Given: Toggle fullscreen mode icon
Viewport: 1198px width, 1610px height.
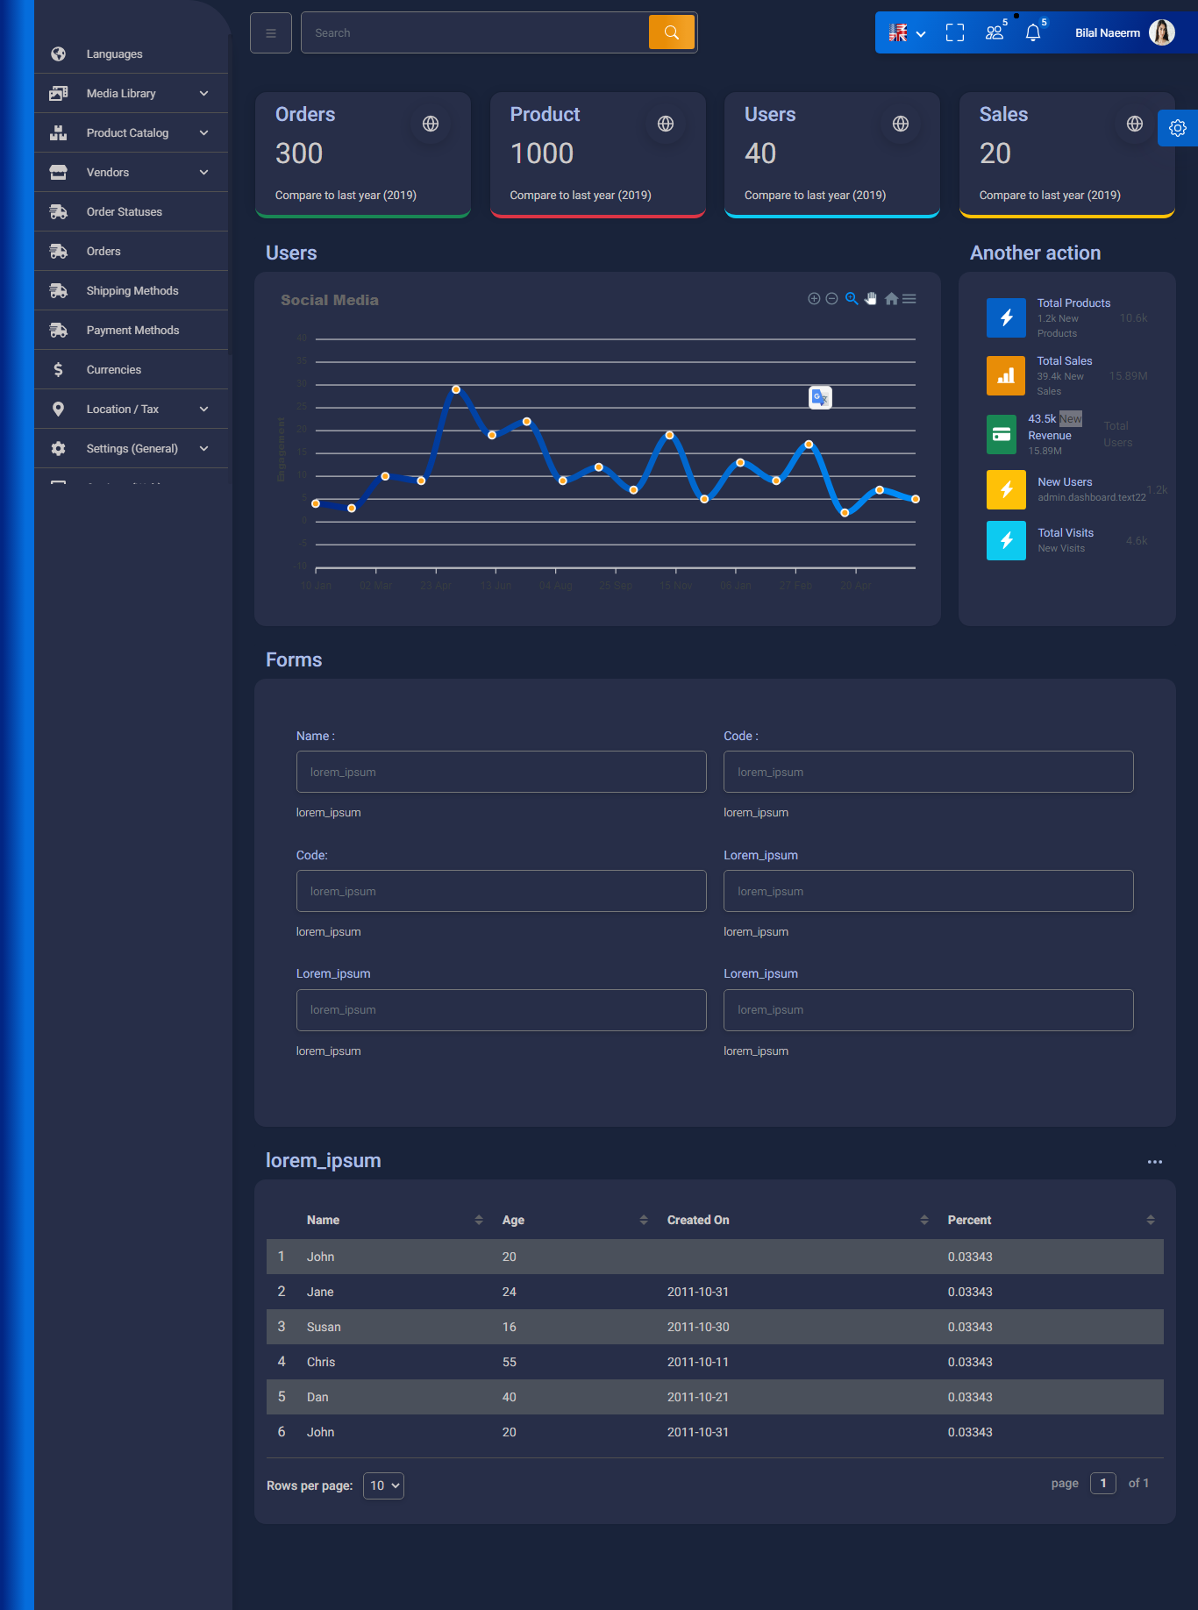Looking at the screenshot, I should coord(955,33).
